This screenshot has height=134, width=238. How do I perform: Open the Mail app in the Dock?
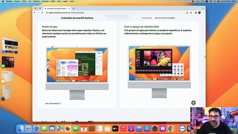coord(52,129)
